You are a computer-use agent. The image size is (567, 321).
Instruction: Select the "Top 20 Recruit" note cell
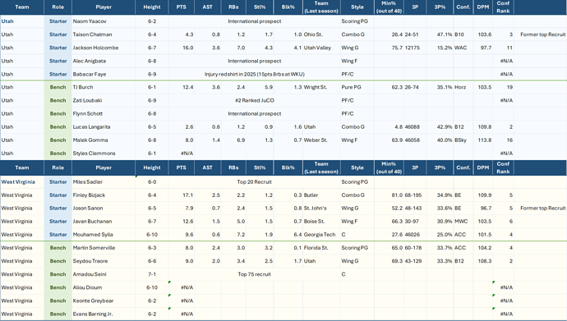(x=254, y=182)
